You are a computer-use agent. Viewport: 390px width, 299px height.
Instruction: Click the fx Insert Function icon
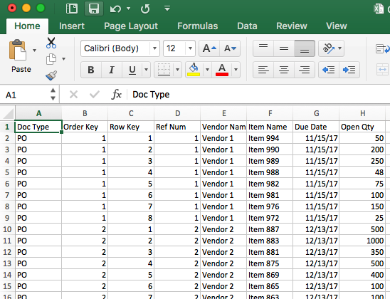click(117, 95)
